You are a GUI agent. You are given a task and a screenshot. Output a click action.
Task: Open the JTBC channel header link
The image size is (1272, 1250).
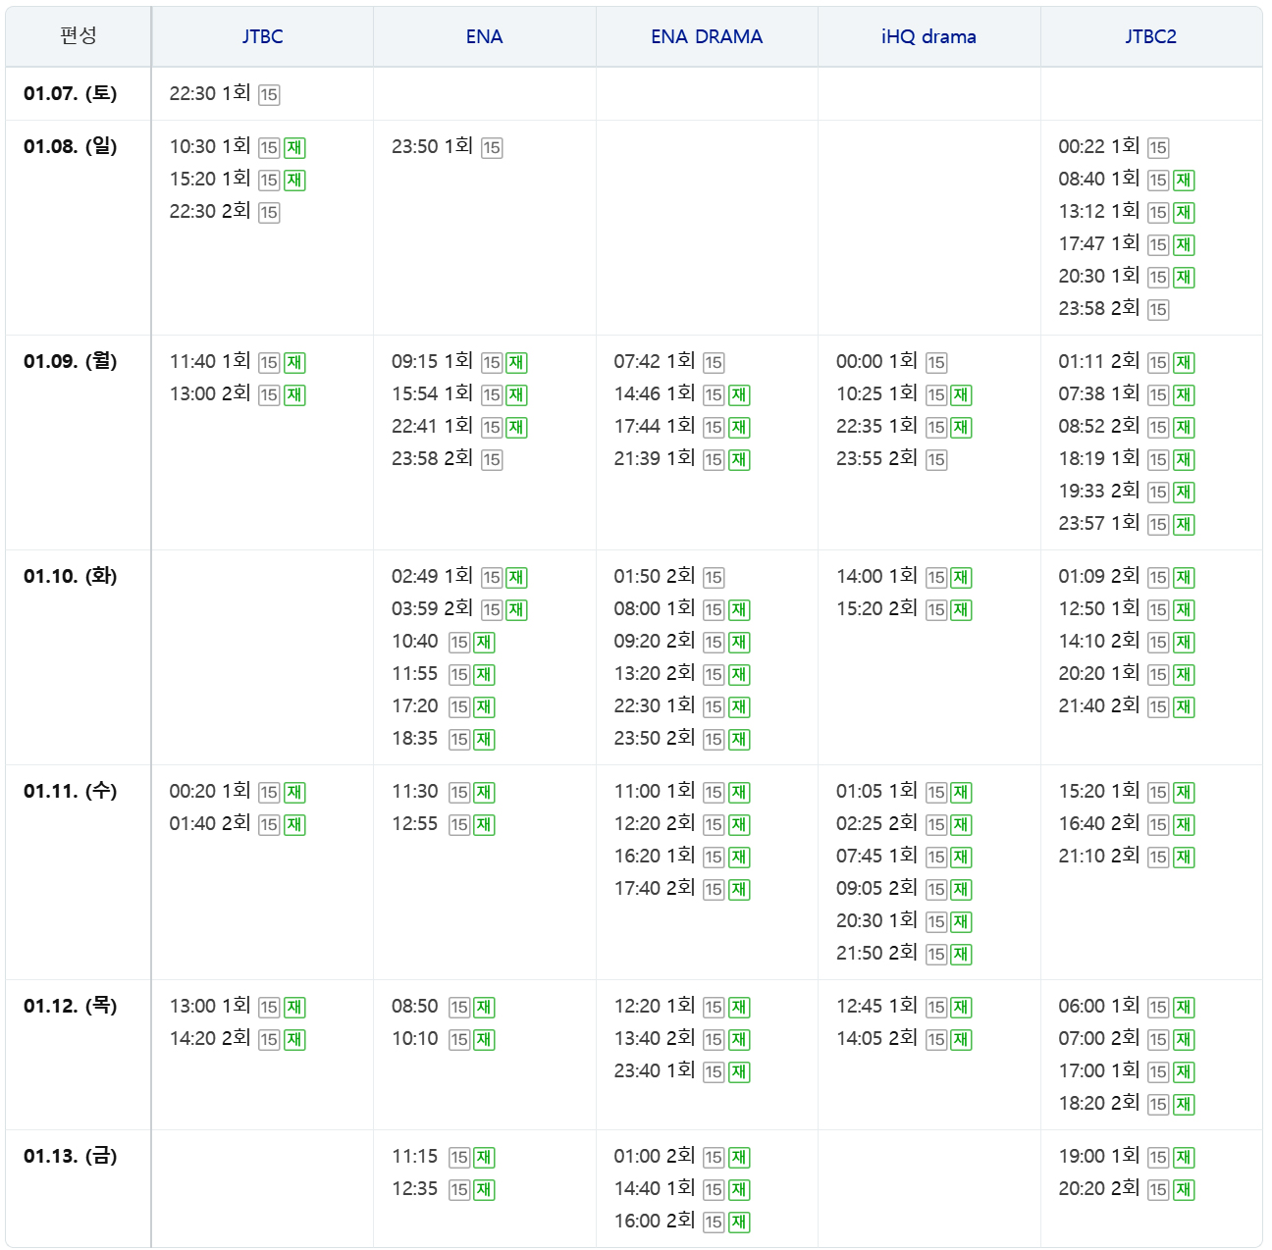pyautogui.click(x=262, y=36)
